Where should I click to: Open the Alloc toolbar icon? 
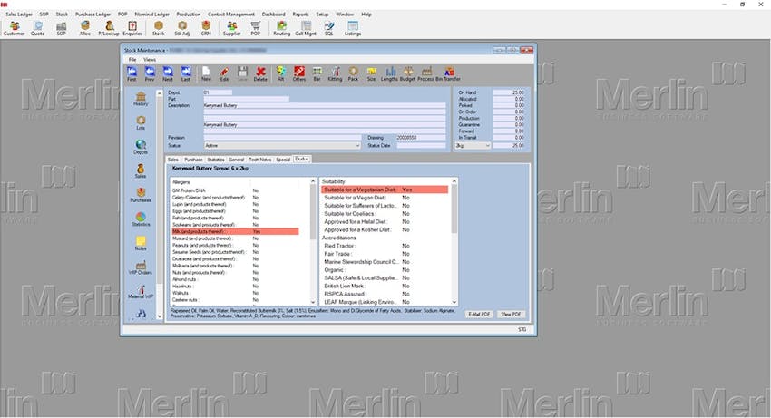(84, 28)
